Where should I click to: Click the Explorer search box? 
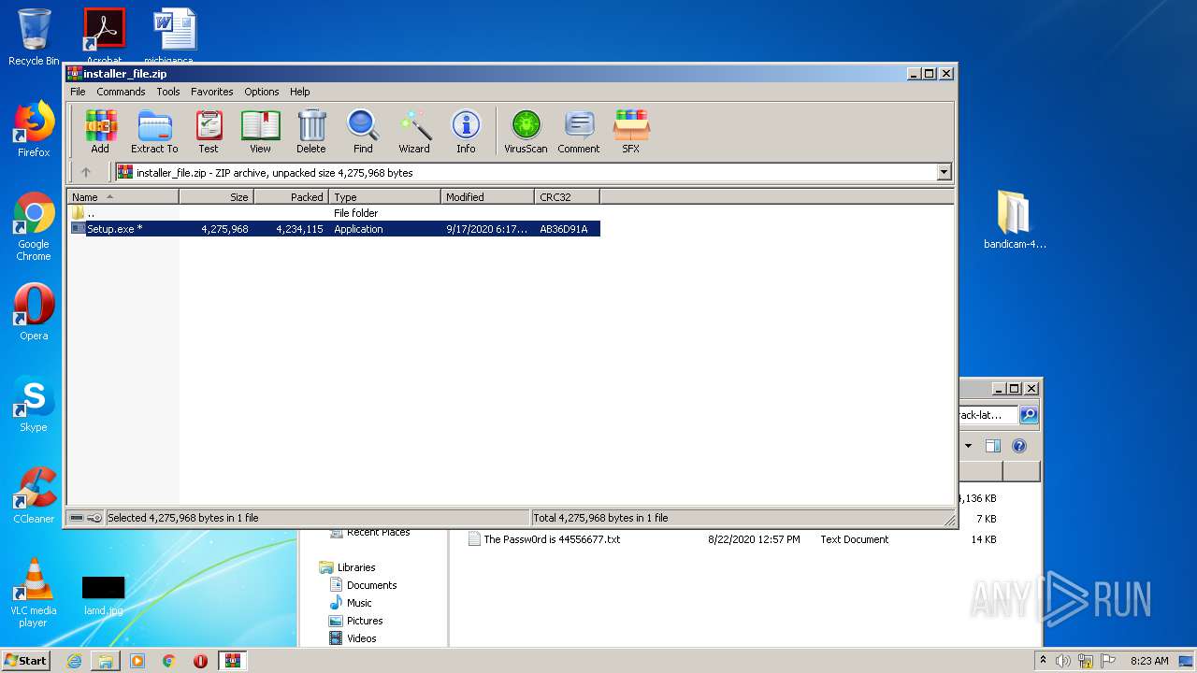[988, 414]
